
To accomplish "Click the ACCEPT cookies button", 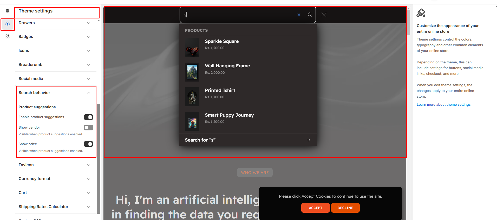I will pyautogui.click(x=315, y=208).
